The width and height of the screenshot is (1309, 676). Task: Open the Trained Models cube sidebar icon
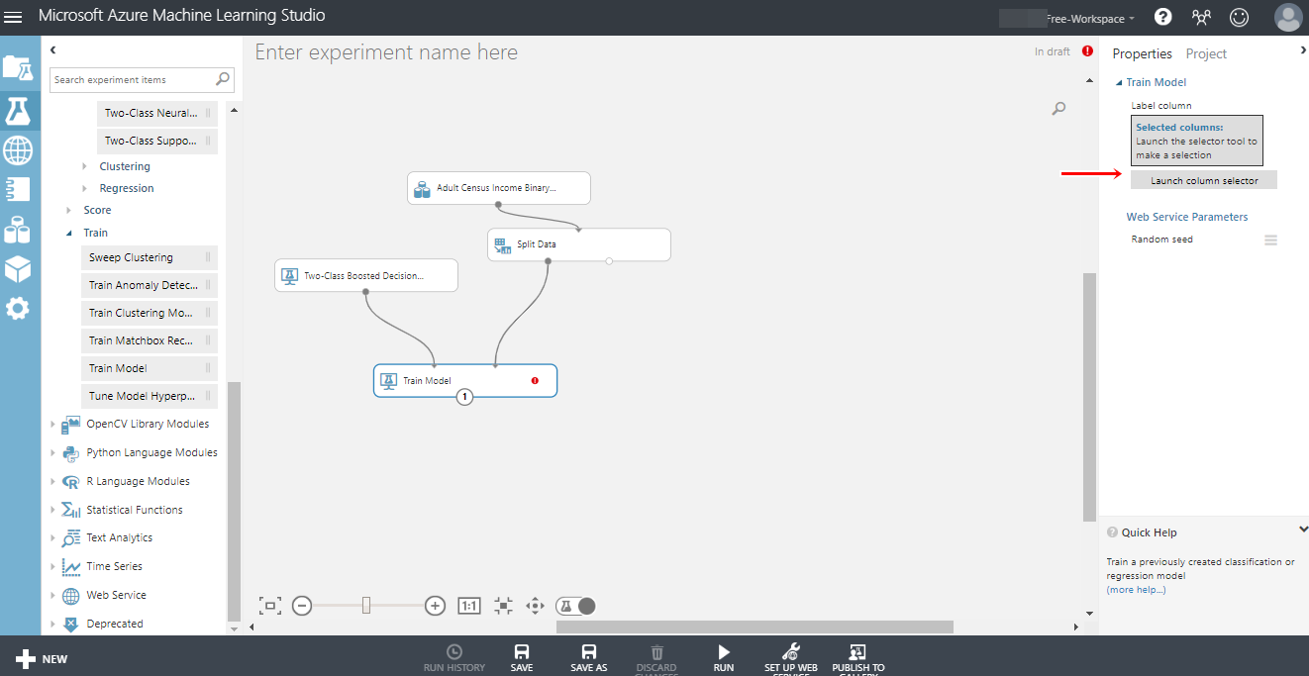(18, 269)
